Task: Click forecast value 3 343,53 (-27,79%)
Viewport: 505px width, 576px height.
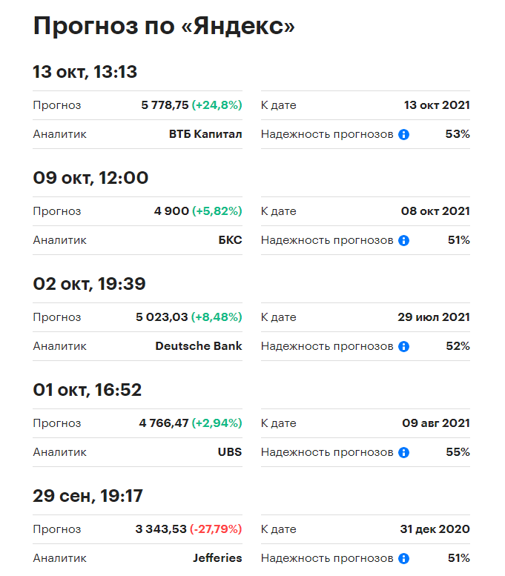Action: tap(188, 529)
